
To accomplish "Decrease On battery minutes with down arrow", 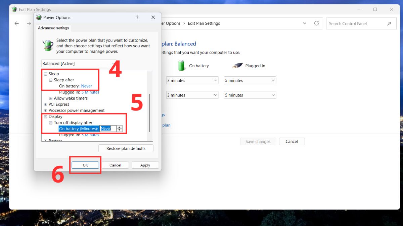I will coord(119,130).
